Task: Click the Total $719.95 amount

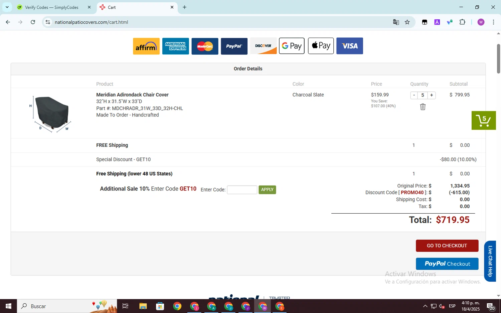Action: tap(453, 220)
